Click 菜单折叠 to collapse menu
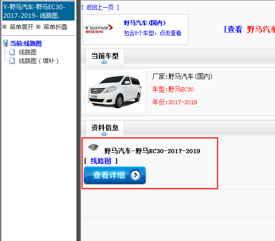The height and width of the screenshot is (241, 275). tap(55, 27)
